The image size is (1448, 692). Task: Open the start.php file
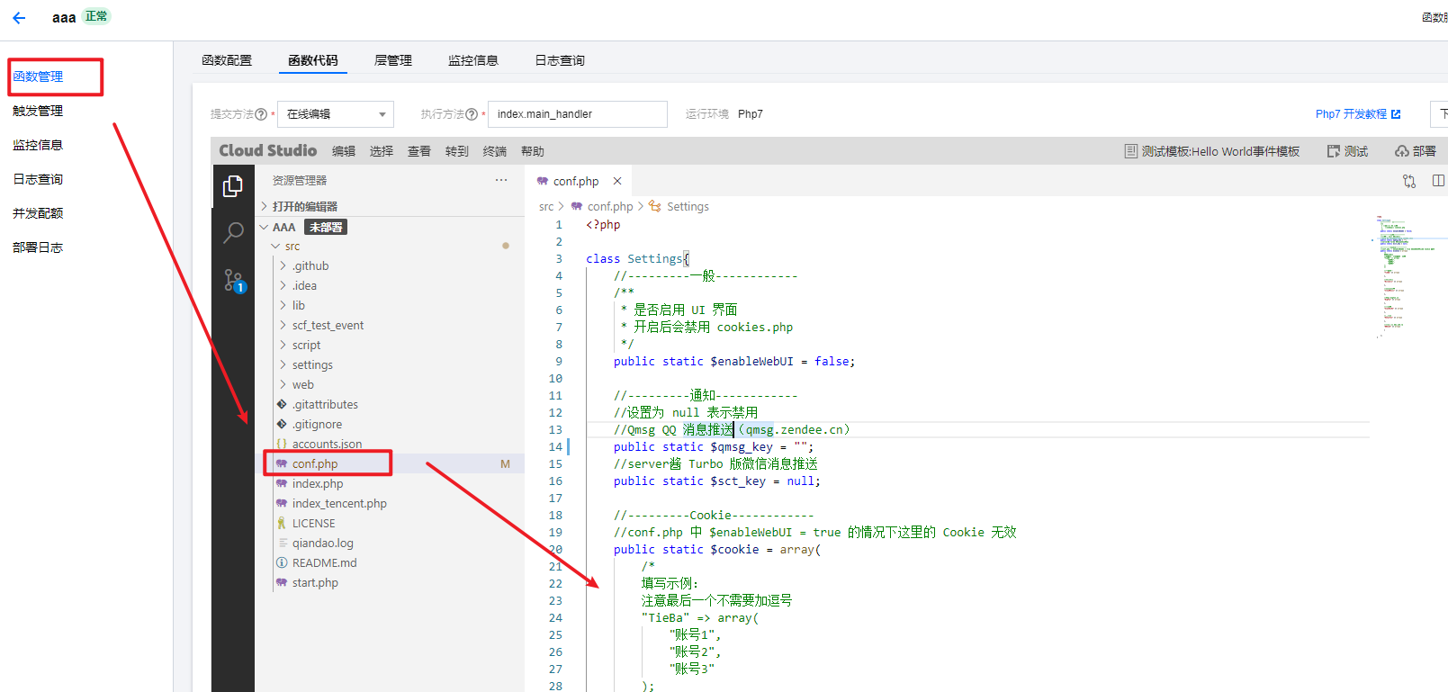[390, 582]
